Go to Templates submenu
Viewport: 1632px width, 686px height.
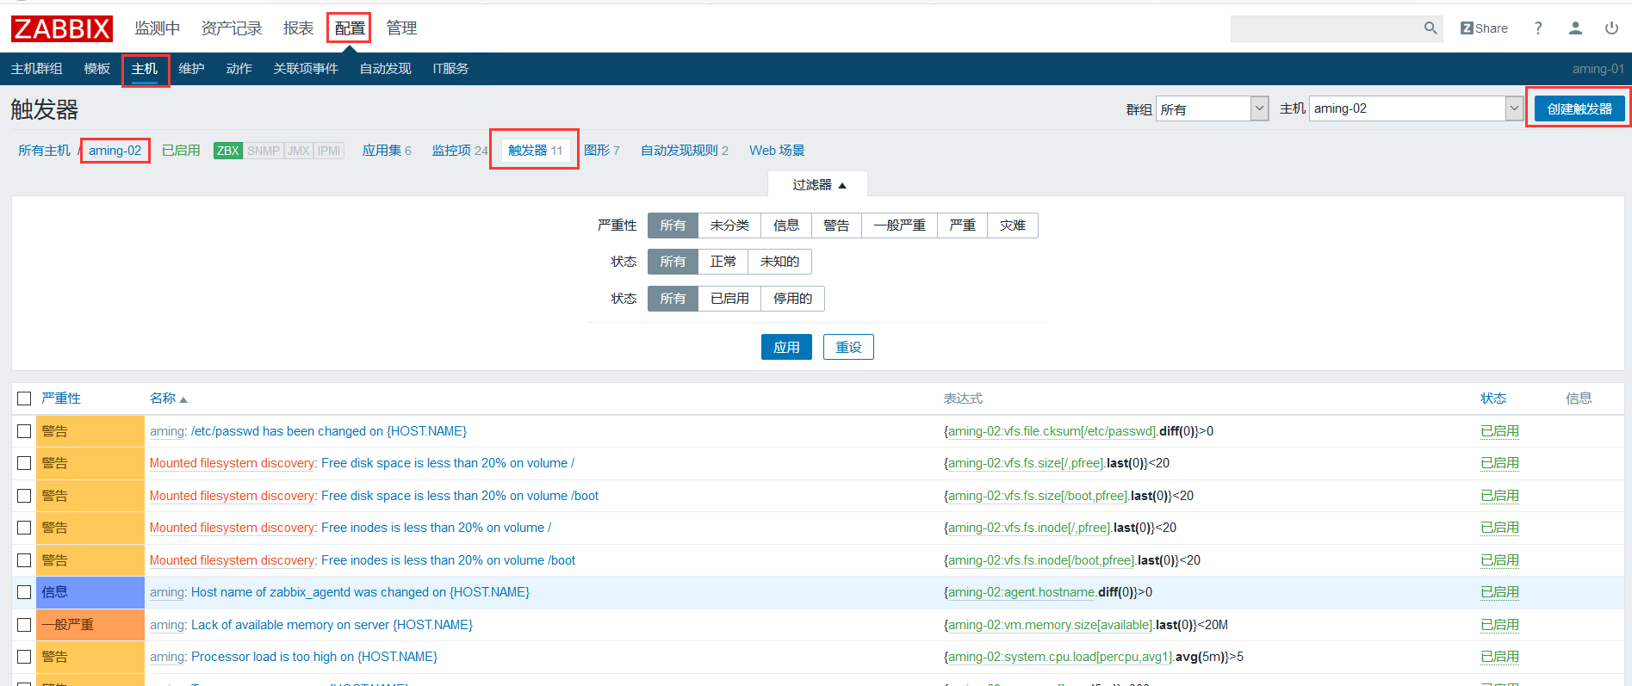(96, 69)
